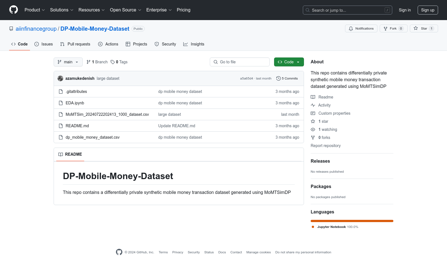Viewport: 447px width, 279px height.
Task: Click file icon next to EDA.ipynb
Action: (61, 103)
